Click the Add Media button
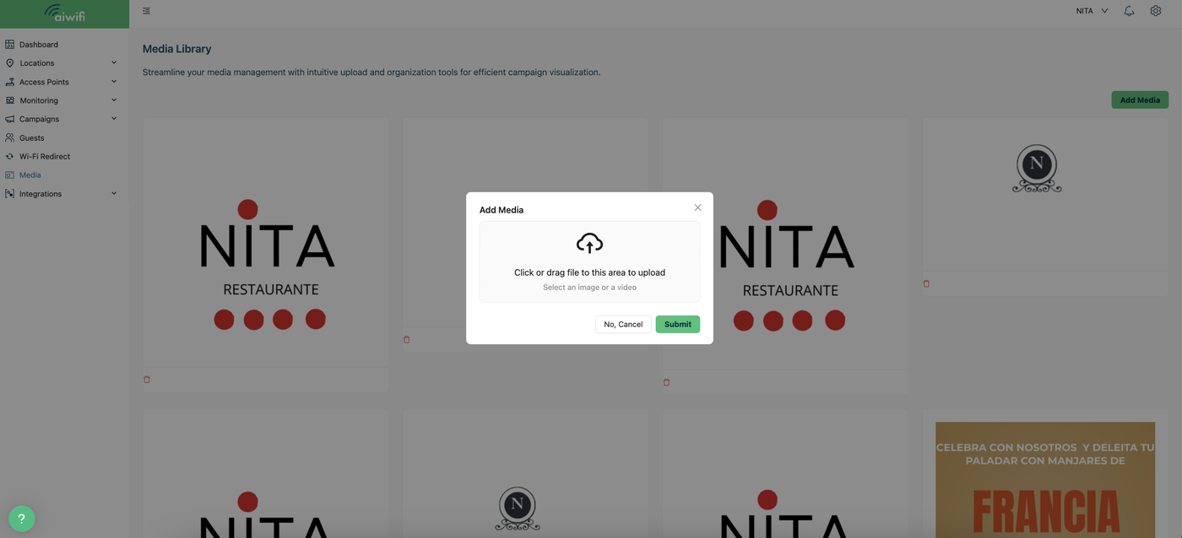The image size is (1182, 538). tap(1140, 100)
